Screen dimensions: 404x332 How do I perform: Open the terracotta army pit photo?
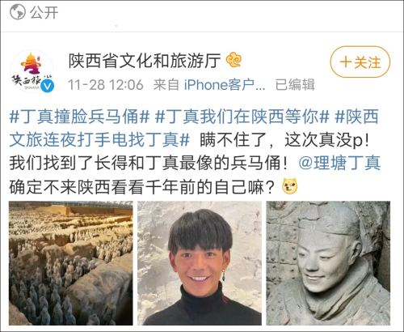(71, 263)
